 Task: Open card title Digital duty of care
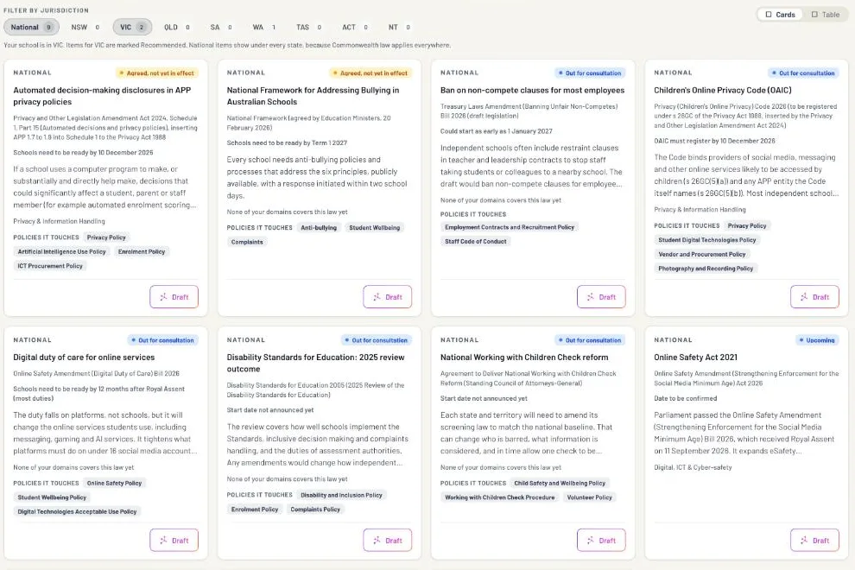[84, 358]
